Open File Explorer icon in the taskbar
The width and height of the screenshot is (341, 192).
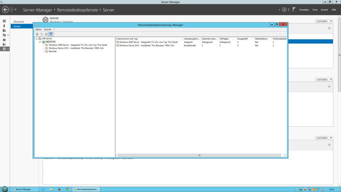tap(51, 189)
